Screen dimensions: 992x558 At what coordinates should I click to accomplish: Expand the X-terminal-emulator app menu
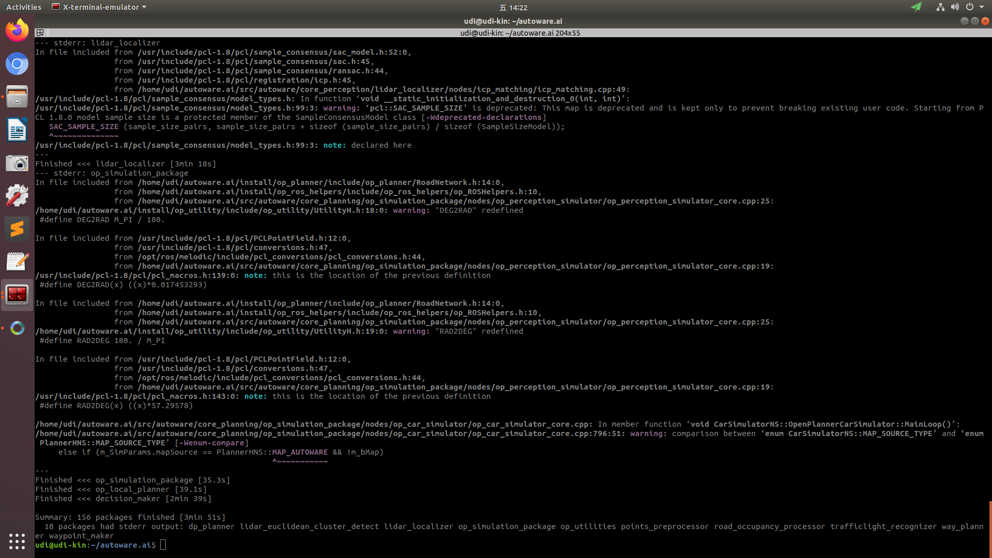[99, 7]
